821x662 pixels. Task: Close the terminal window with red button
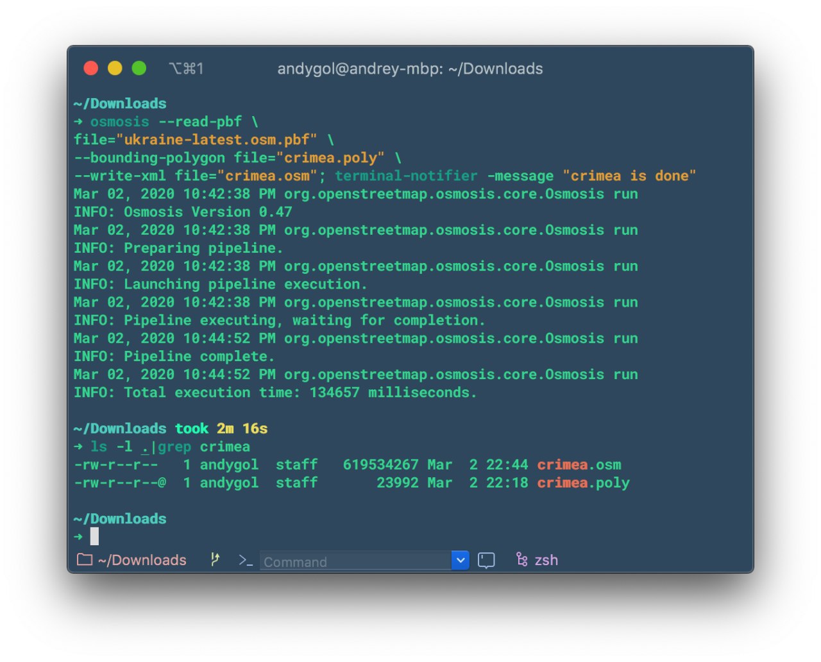91,68
